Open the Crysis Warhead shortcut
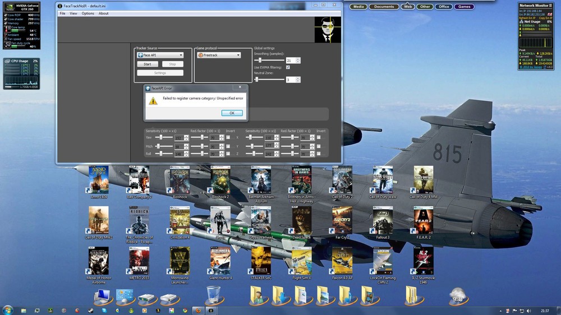 point(261,223)
